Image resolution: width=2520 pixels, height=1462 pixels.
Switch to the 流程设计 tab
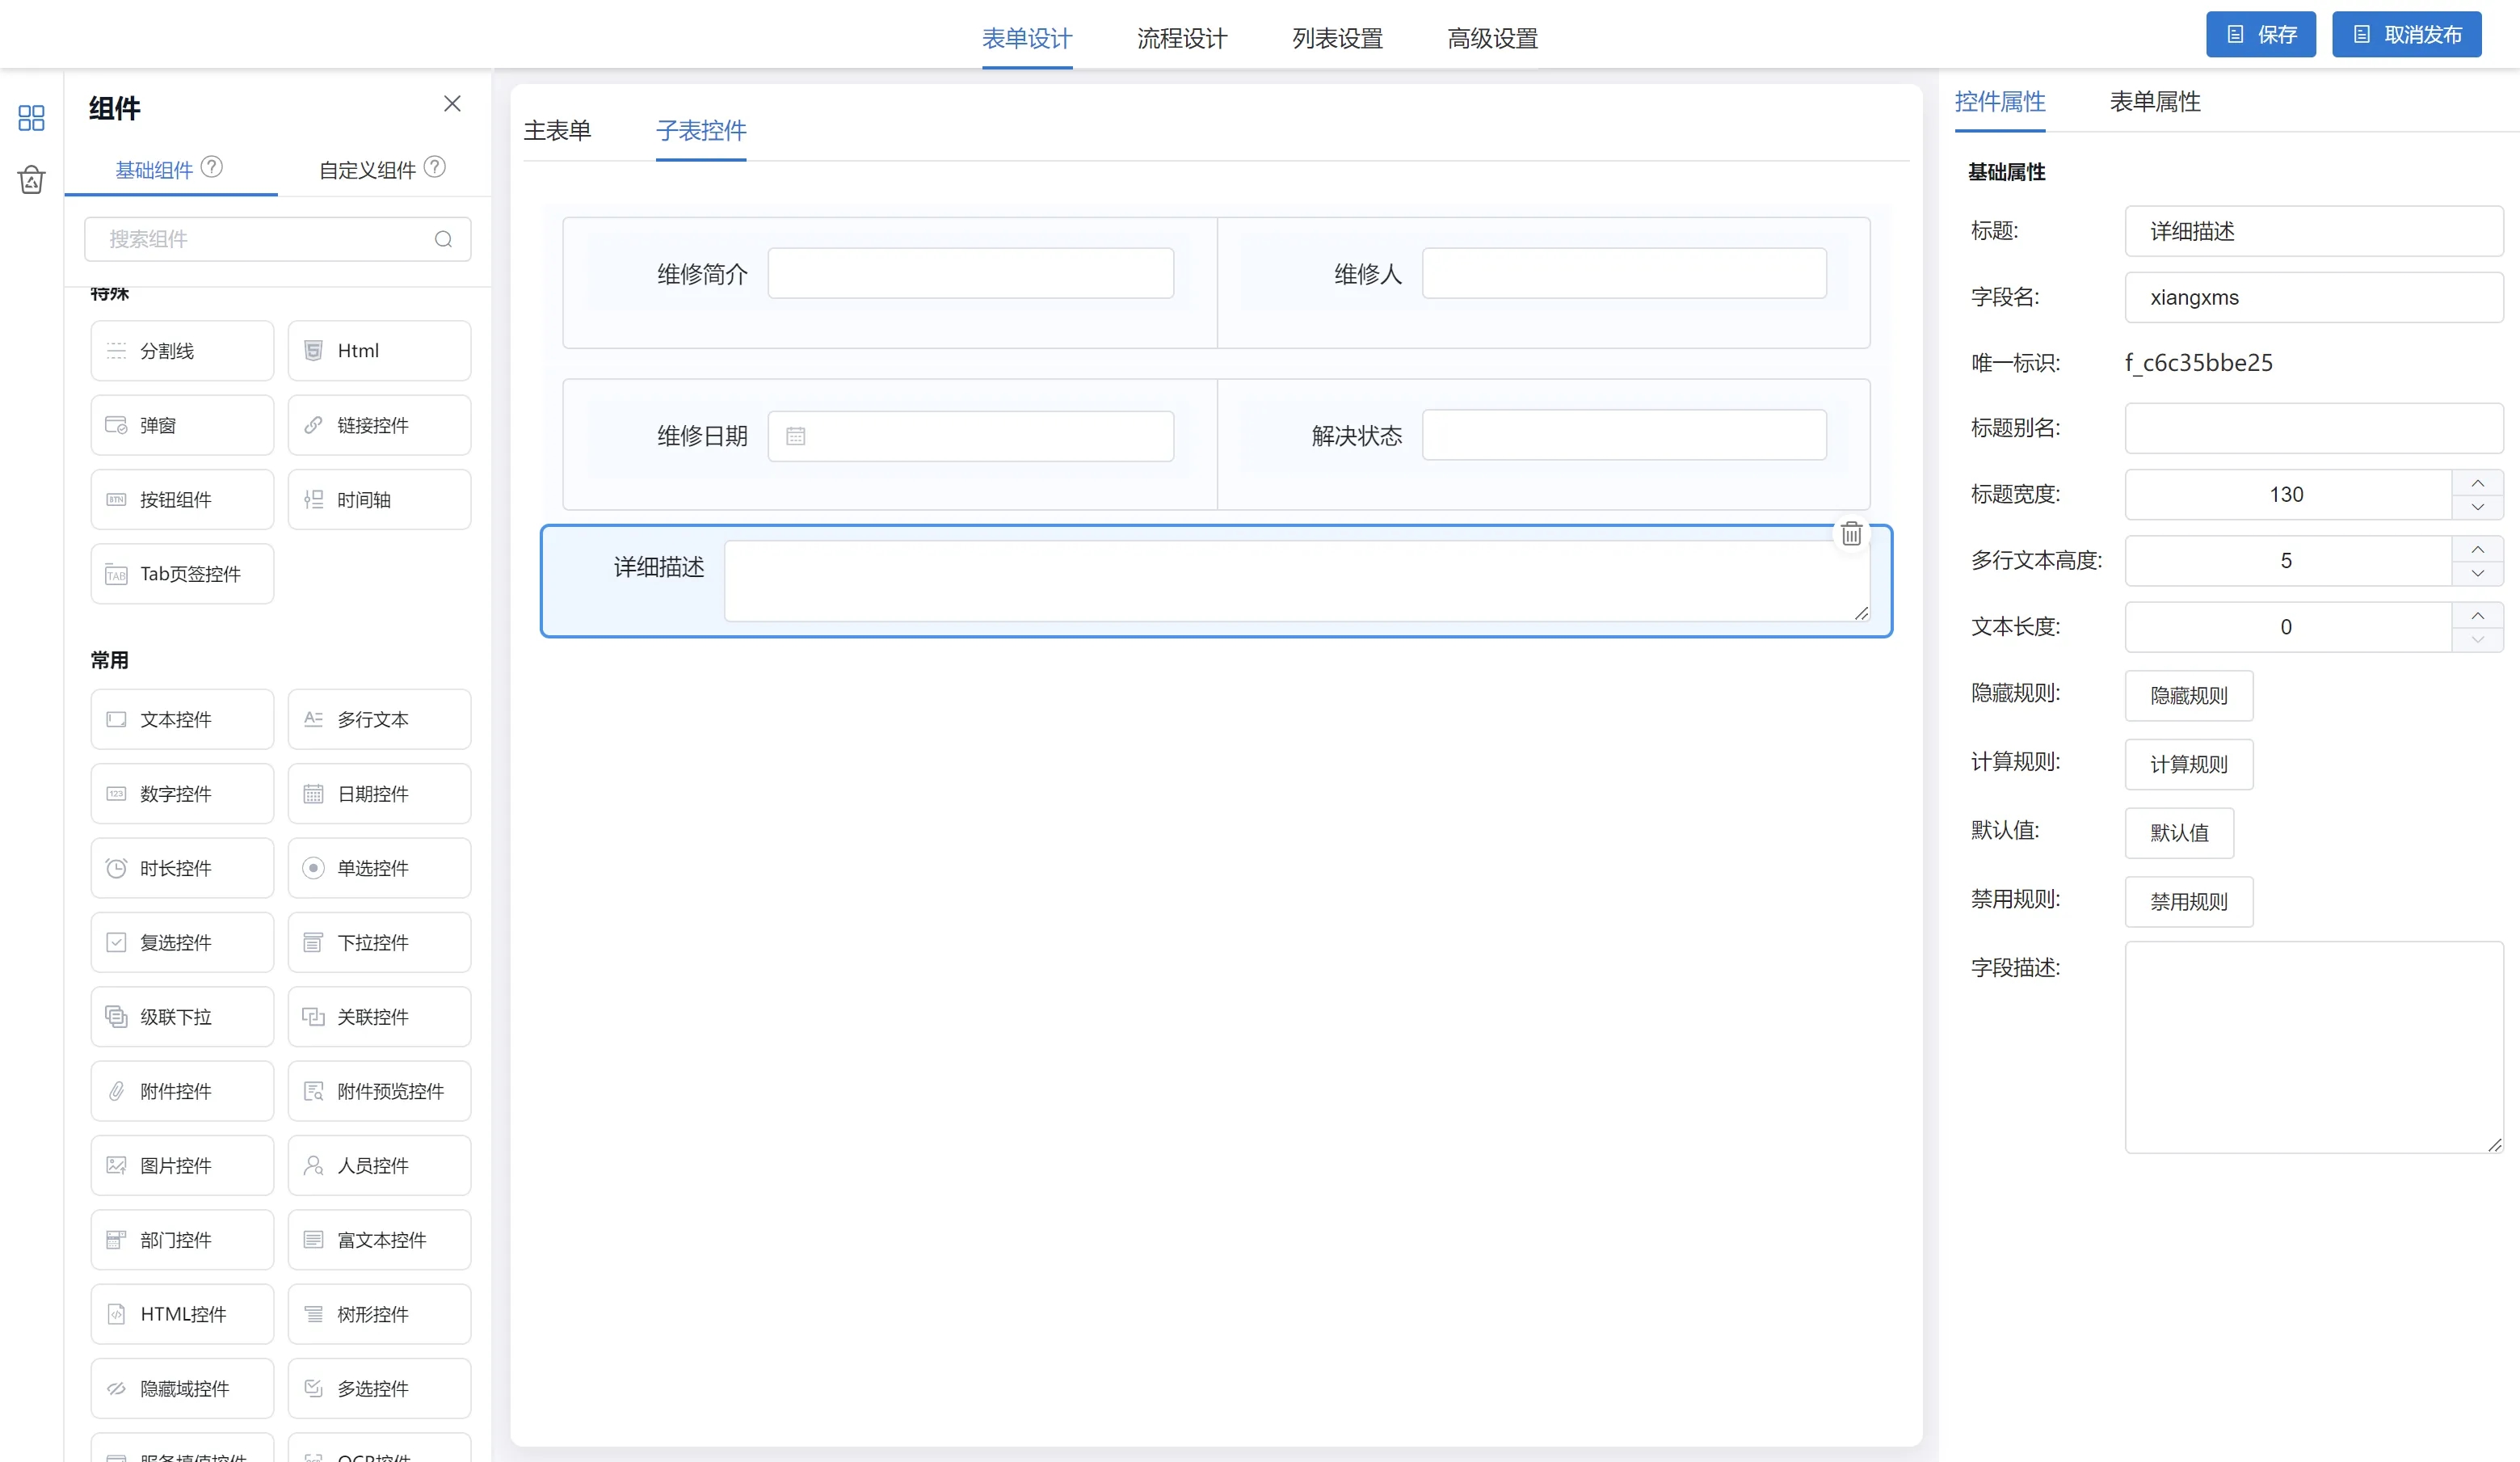1182,38
